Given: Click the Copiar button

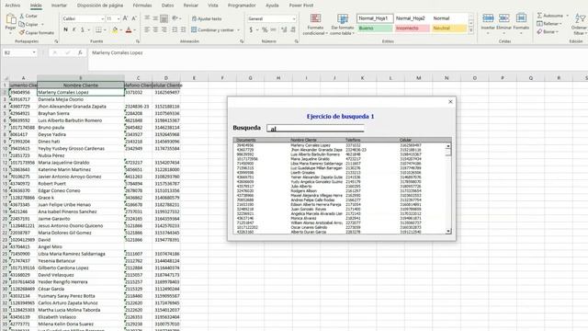Looking at the screenshot, I should [x=29, y=25].
